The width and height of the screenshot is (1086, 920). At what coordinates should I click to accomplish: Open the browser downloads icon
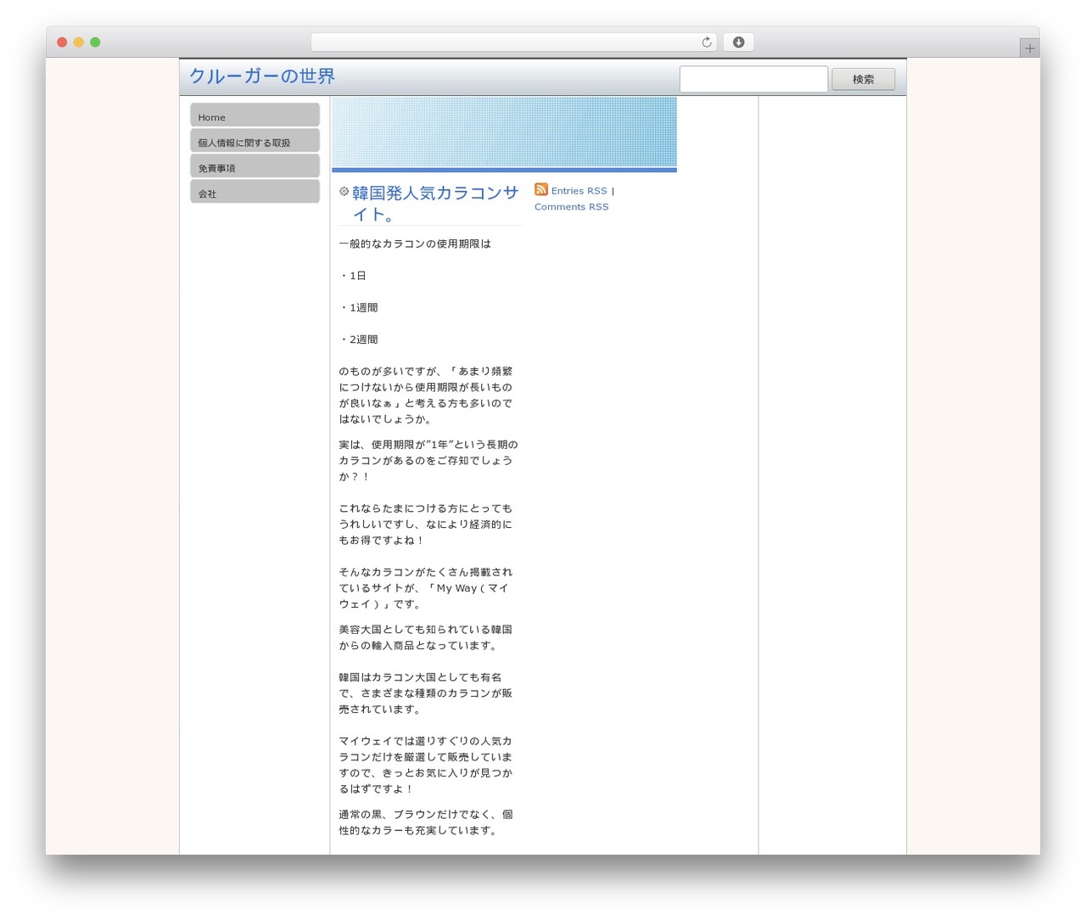point(738,42)
